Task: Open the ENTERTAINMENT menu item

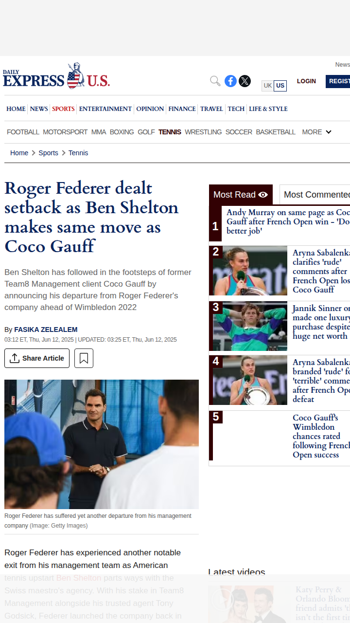Action: (x=105, y=109)
